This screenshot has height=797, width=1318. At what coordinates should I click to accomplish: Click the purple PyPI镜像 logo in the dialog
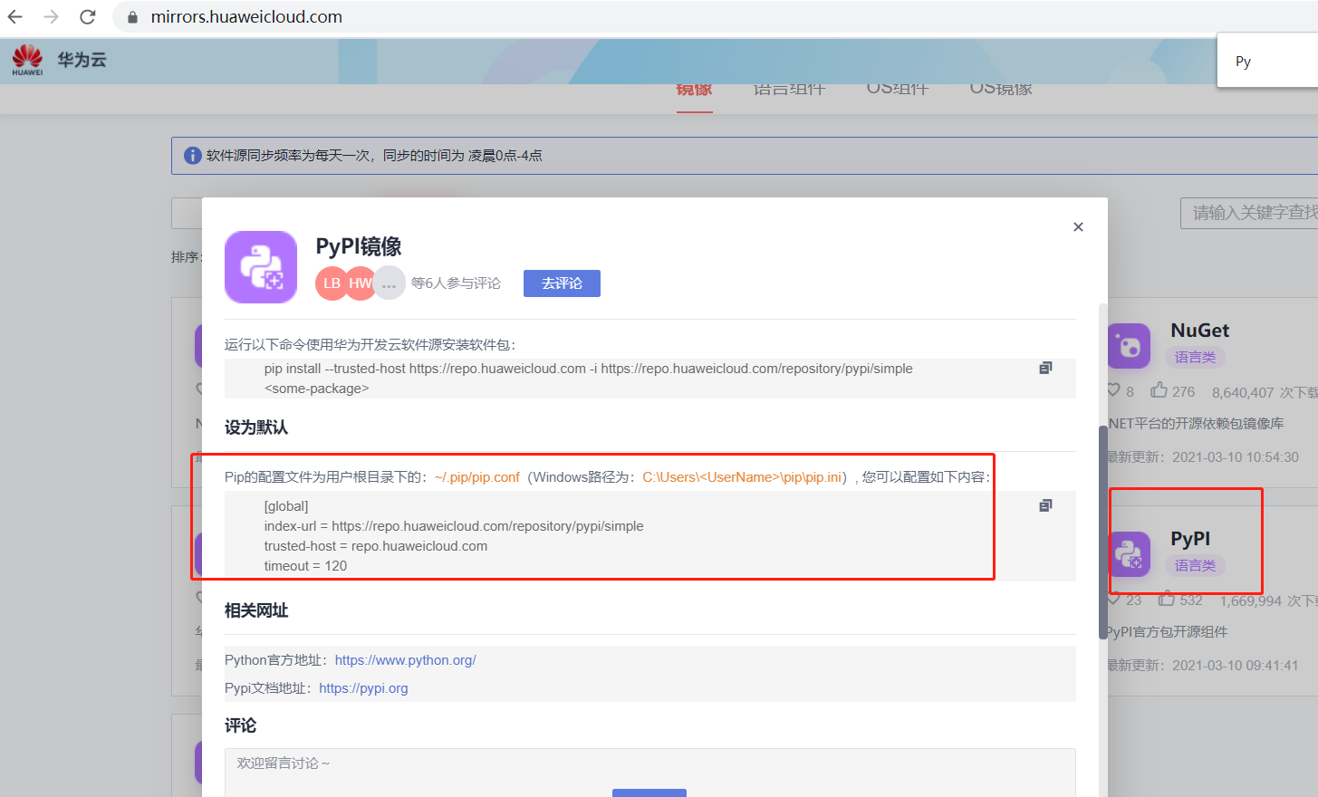click(x=261, y=267)
